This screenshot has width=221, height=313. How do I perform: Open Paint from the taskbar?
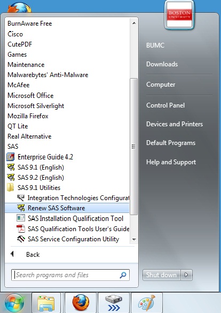click(x=147, y=303)
